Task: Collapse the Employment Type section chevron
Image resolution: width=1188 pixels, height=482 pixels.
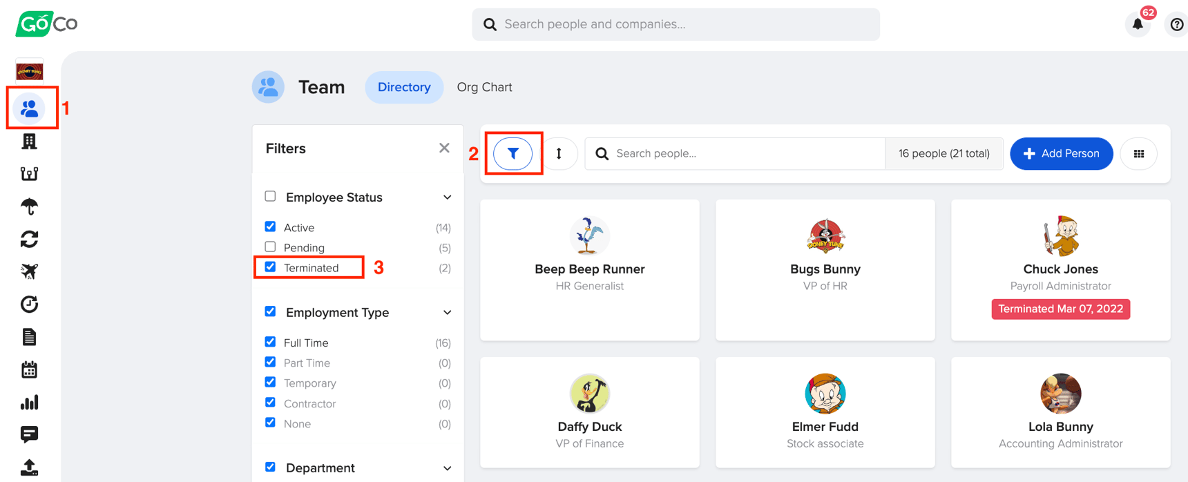Action: click(447, 313)
